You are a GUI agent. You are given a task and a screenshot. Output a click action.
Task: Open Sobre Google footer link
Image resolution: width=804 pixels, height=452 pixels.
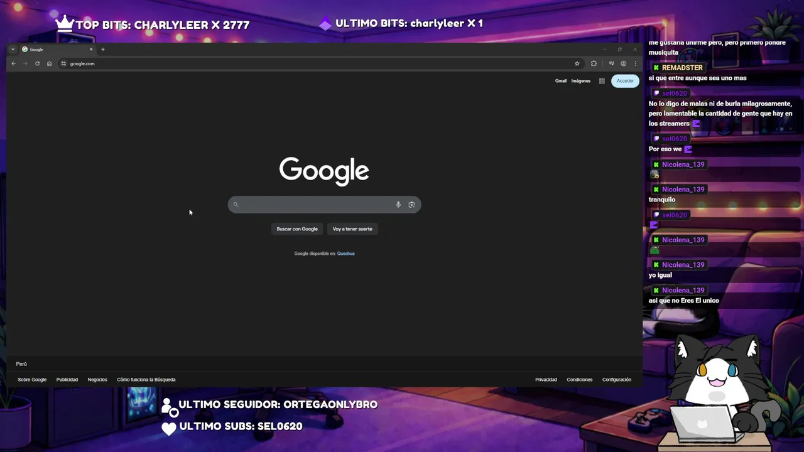(x=32, y=380)
